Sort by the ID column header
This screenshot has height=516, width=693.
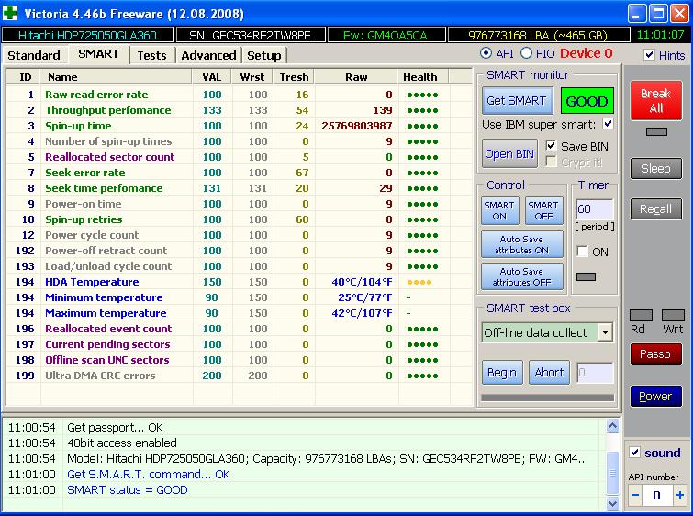24,77
